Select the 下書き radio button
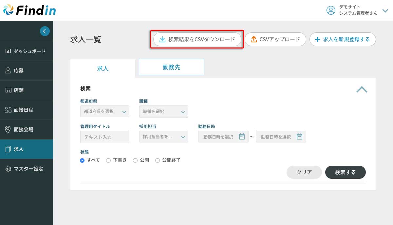Screen dimensions: 393x225 [x=108, y=160]
